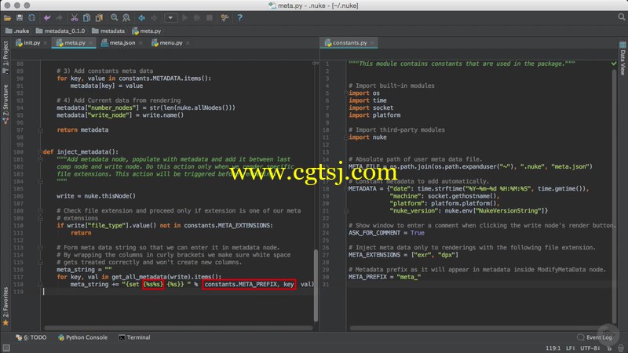Close the meta.json tab
The height and width of the screenshot is (353, 628).
141,43
